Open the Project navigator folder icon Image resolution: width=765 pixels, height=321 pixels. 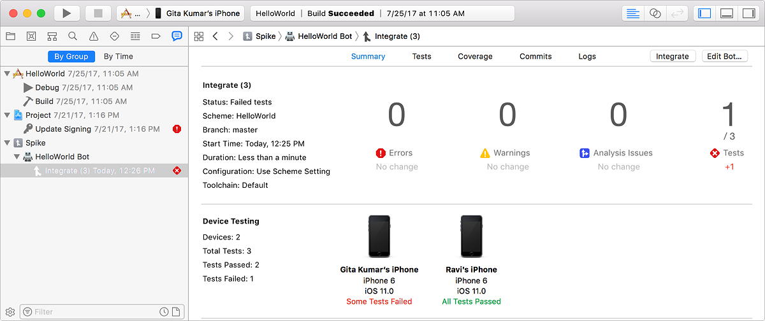pyautogui.click(x=10, y=36)
